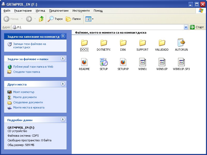The image size is (207, 155).
Task: Click the CD drive title bar icon
Action: [x=3, y=4]
